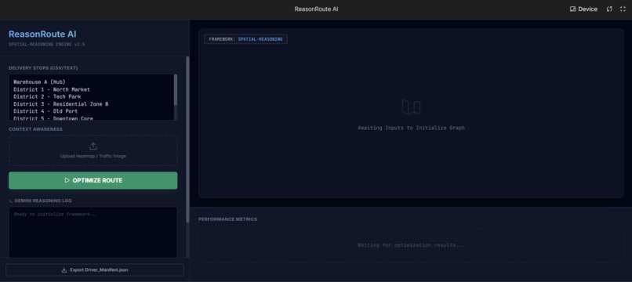Click the download icon beside Export Driver_Manifest.json
This screenshot has width=632, height=282.
tap(64, 270)
